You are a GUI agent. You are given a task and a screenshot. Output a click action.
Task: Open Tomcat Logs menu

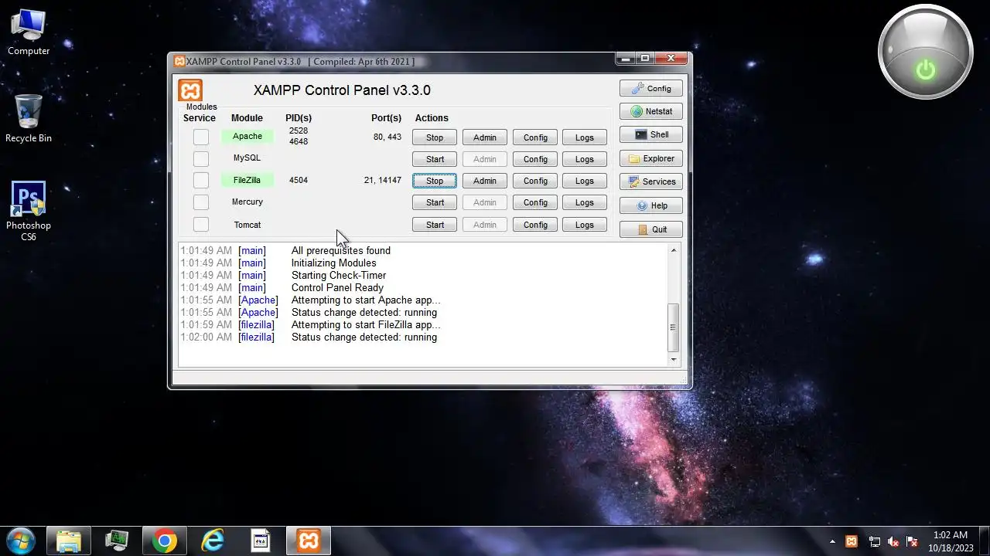pyautogui.click(x=585, y=225)
